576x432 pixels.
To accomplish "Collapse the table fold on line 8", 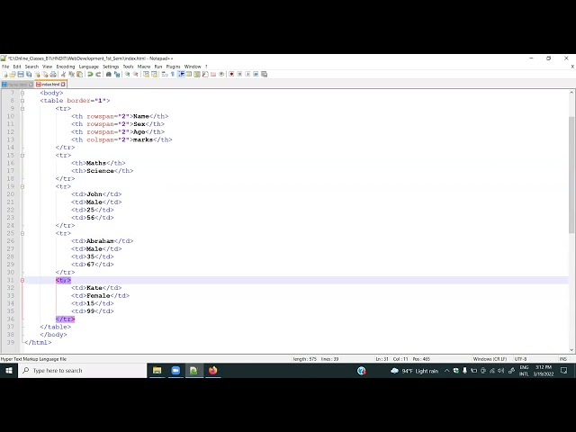I will click(x=22, y=101).
